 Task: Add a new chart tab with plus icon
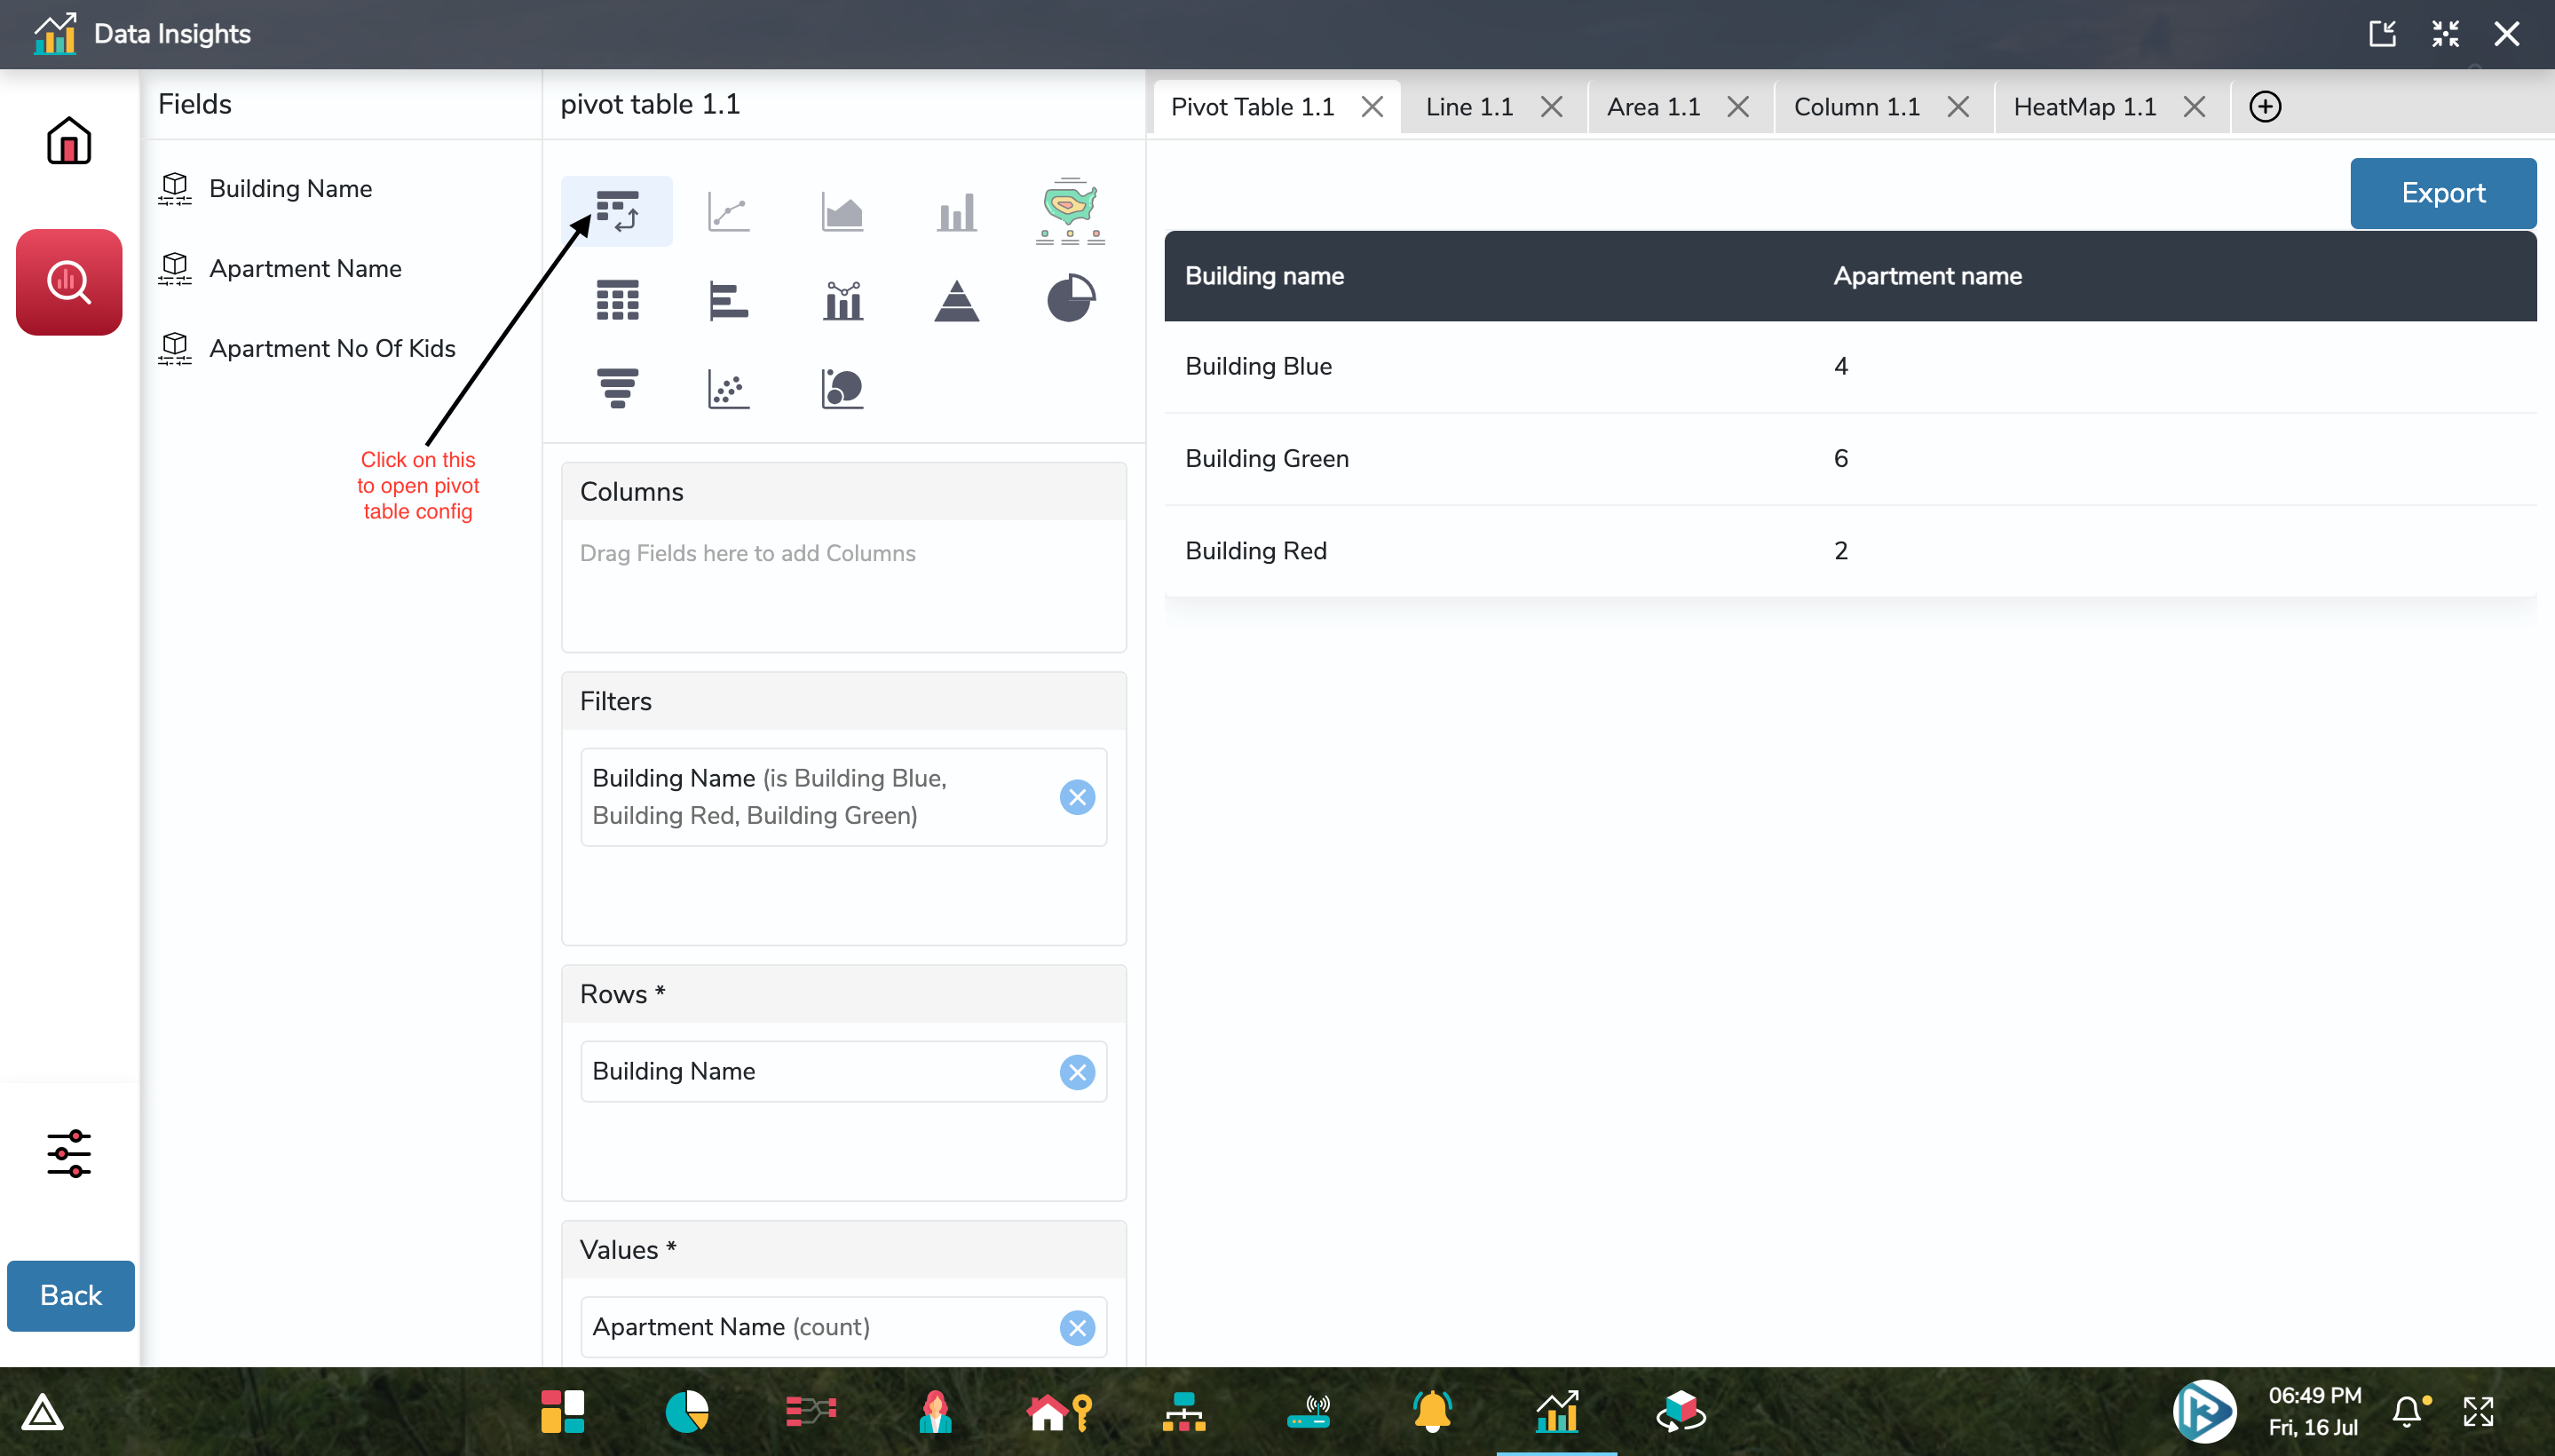(x=2265, y=106)
